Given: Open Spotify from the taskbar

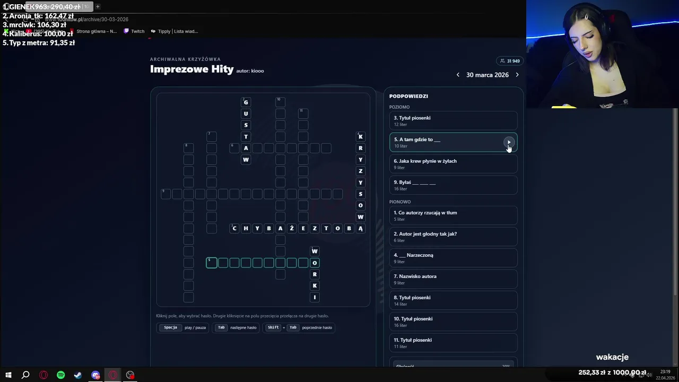Looking at the screenshot, I should pyautogui.click(x=60, y=375).
